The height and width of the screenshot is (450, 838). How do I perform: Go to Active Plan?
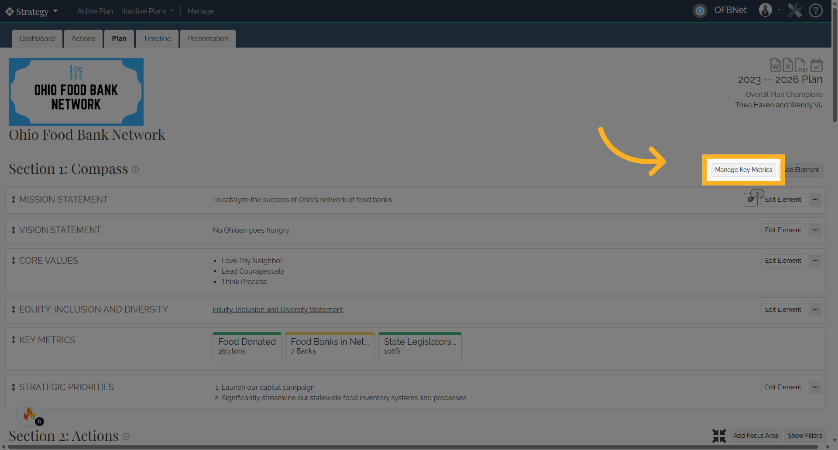pyautogui.click(x=95, y=11)
